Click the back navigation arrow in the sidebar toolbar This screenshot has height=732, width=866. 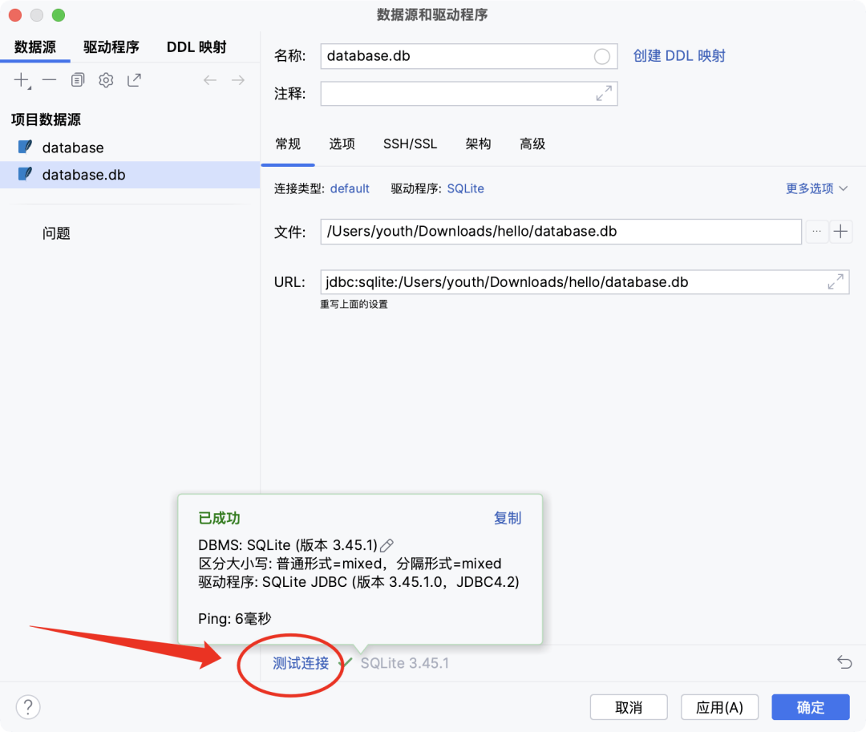tap(209, 79)
